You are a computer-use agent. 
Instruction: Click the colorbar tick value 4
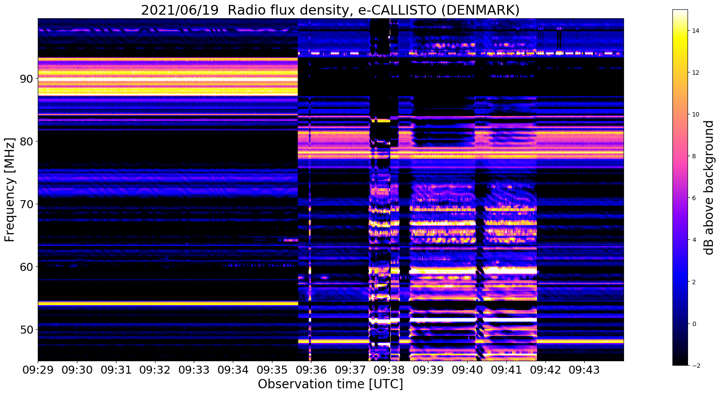(x=694, y=240)
